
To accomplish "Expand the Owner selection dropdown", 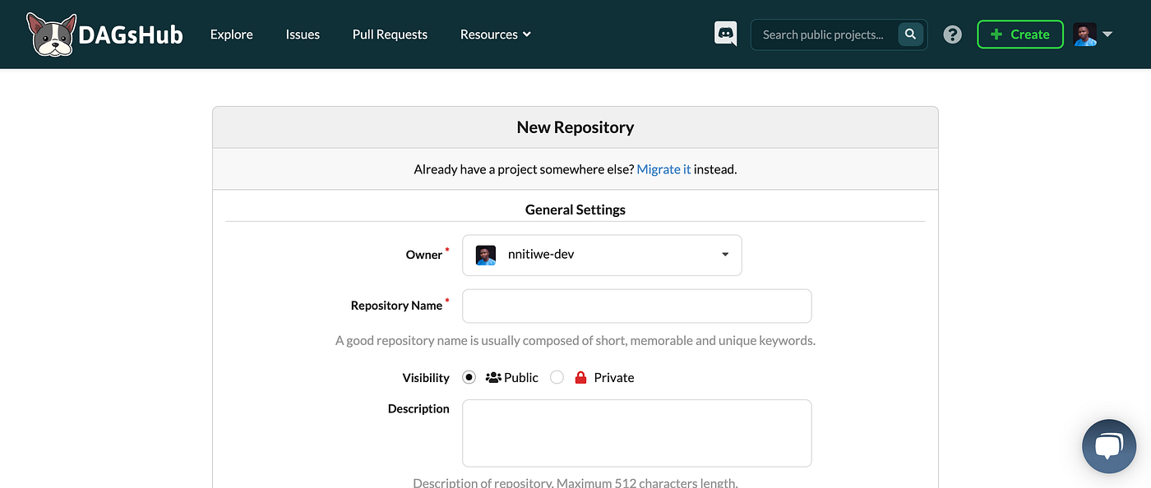I will coord(724,255).
